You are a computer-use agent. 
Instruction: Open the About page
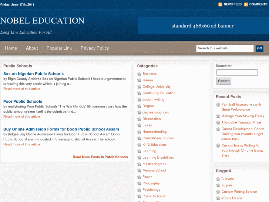coord(32,48)
